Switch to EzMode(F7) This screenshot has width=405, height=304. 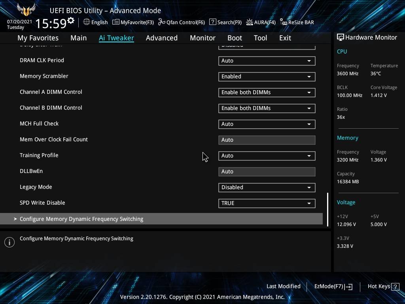pyautogui.click(x=333, y=286)
